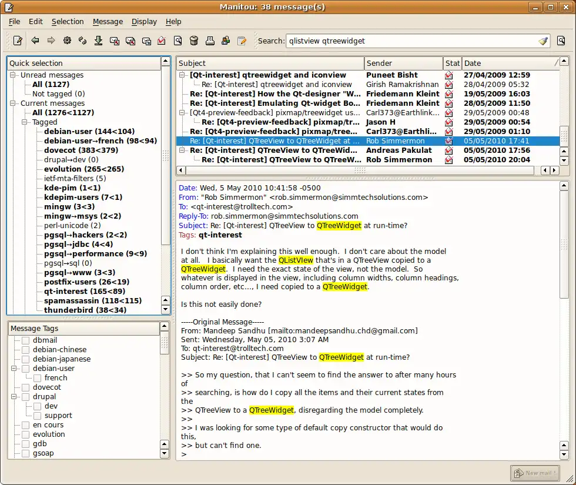Select the qt-interest (165<89) tag folder
This screenshot has height=485, width=576.
84,291
